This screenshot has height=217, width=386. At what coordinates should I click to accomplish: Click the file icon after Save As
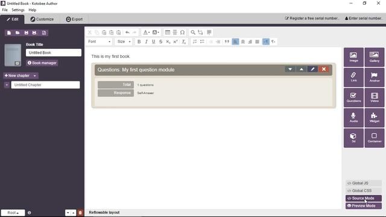click(x=44, y=33)
